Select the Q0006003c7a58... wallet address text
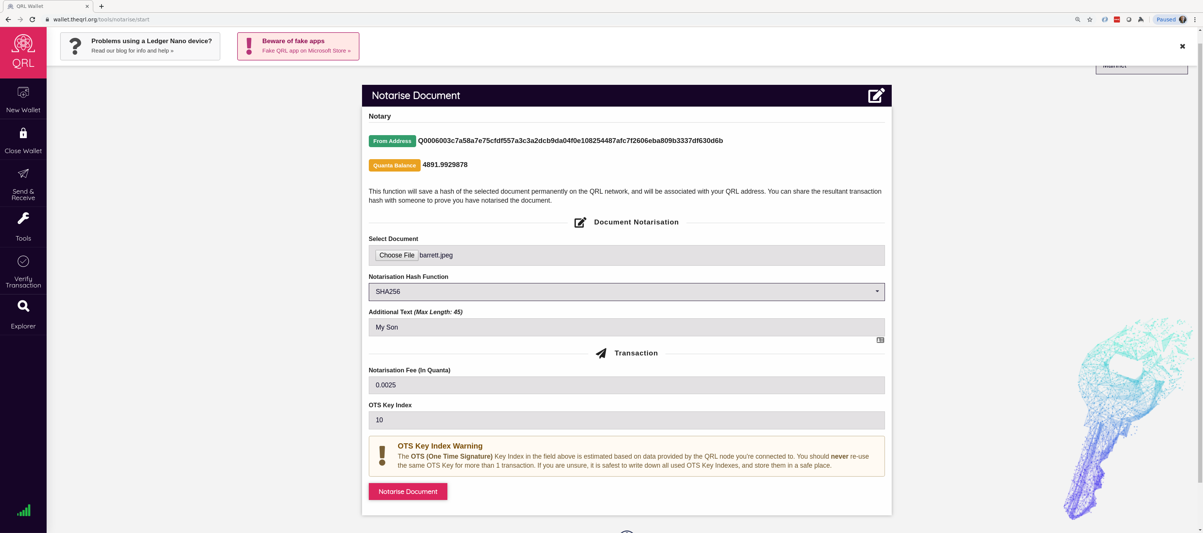 click(x=570, y=141)
